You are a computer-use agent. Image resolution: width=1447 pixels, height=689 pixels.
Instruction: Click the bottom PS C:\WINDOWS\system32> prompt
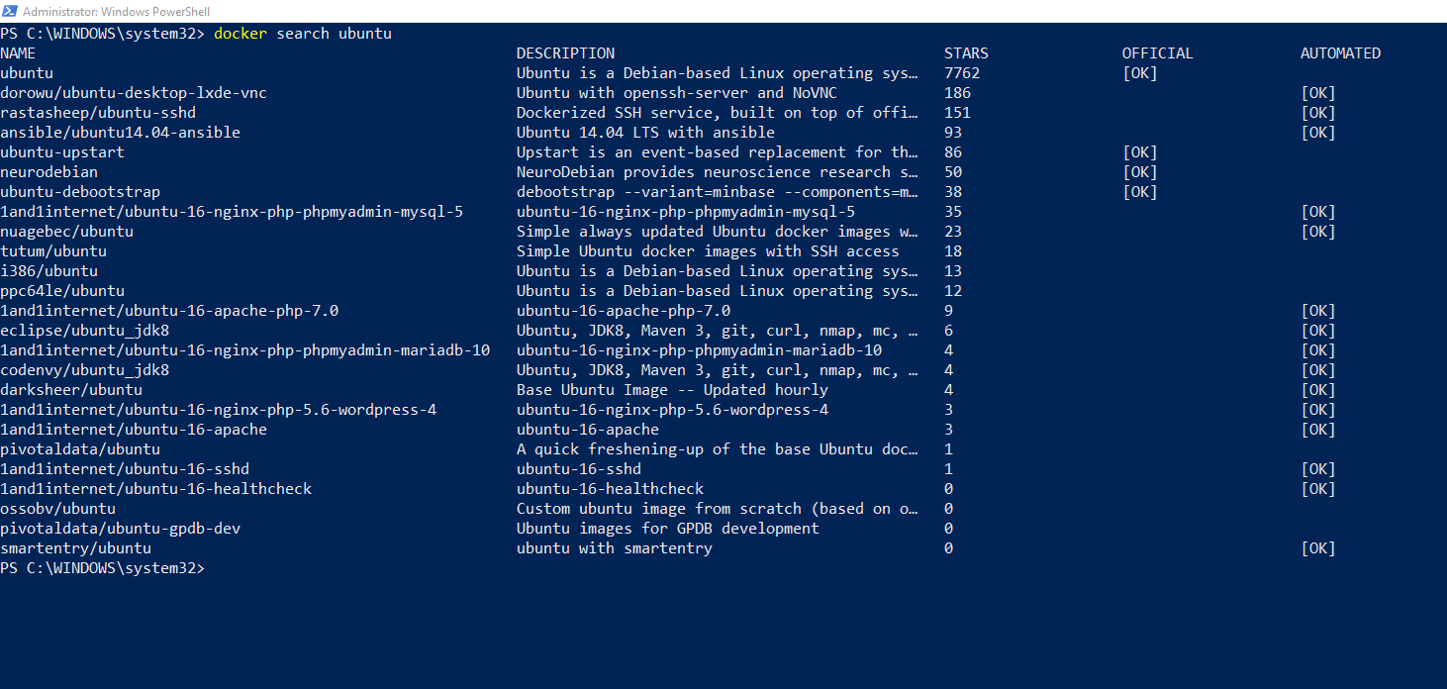point(102,568)
